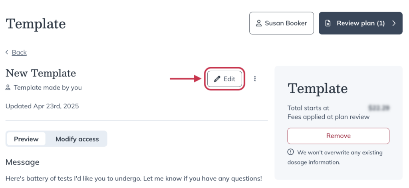Screen dimensions: 409x188
Task: Click the pencil icon in Edit button
Action: (x=217, y=79)
